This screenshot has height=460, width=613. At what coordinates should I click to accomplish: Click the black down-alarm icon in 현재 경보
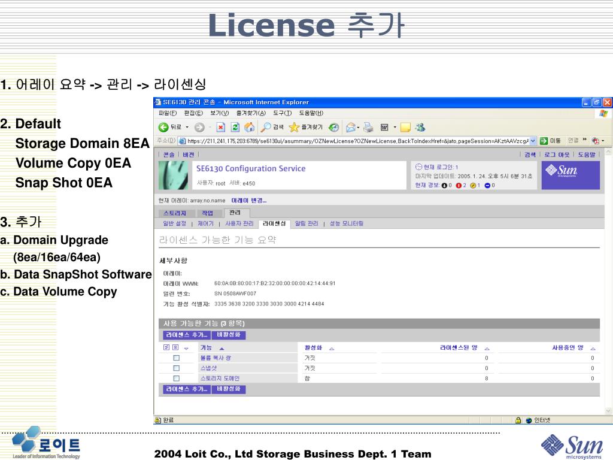(x=444, y=186)
